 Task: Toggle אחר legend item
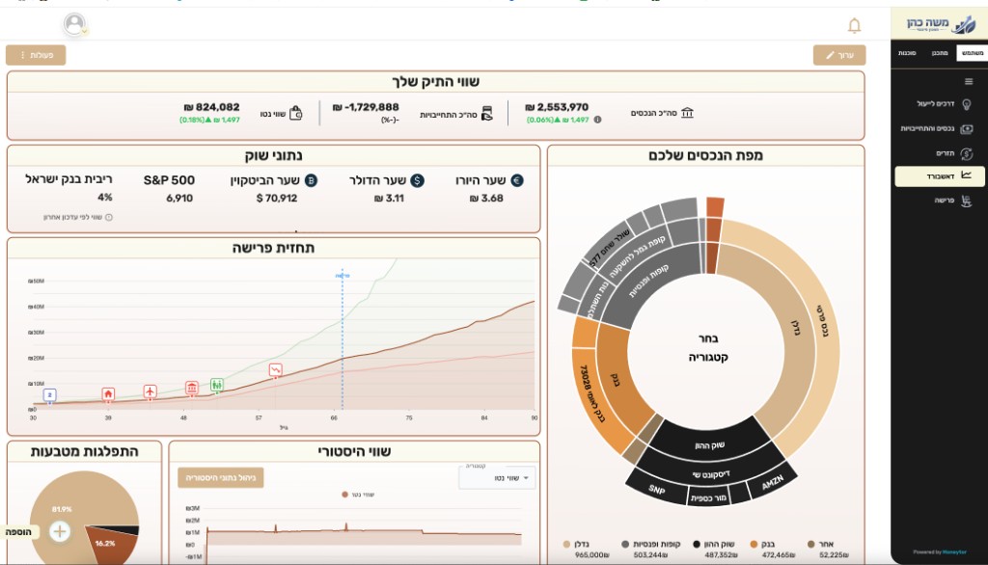point(820,544)
